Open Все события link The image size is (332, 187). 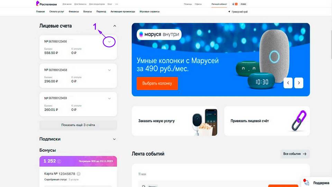[295, 154]
